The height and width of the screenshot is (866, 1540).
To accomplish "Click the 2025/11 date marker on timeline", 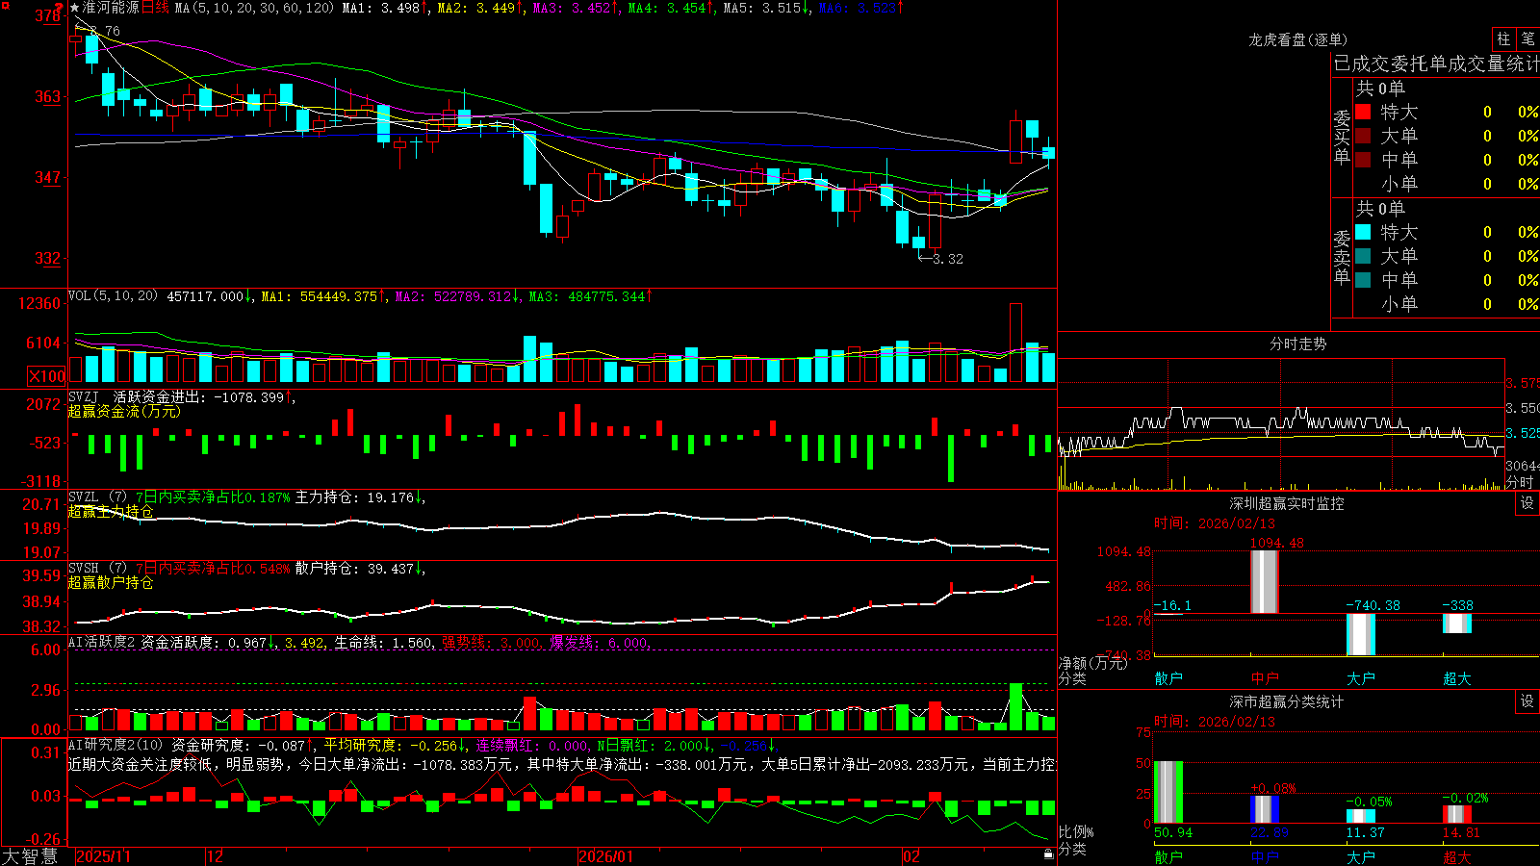I will click(103, 856).
